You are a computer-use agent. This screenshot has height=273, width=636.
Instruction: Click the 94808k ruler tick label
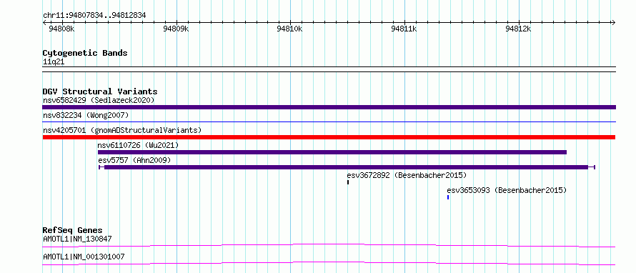click(x=61, y=29)
